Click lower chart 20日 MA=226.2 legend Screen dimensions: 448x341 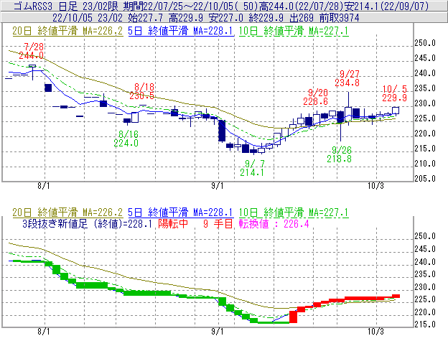coord(67,212)
